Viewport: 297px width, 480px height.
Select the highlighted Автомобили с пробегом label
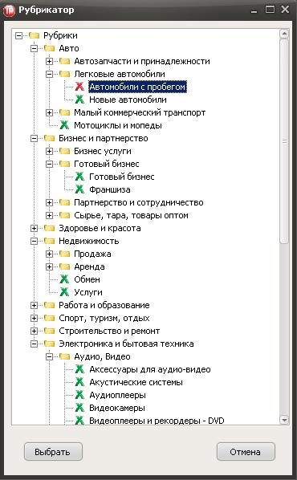[x=137, y=87]
